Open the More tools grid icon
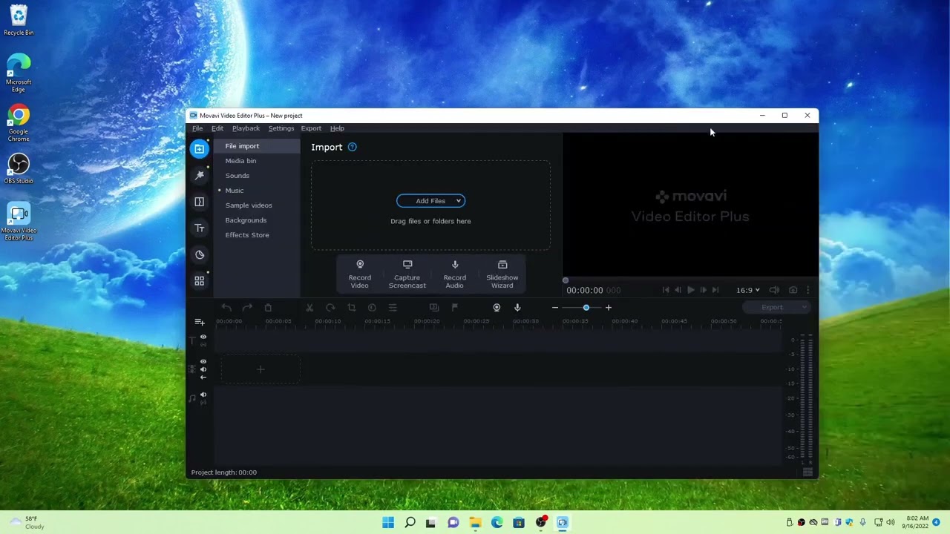The width and height of the screenshot is (950, 534). point(199,281)
